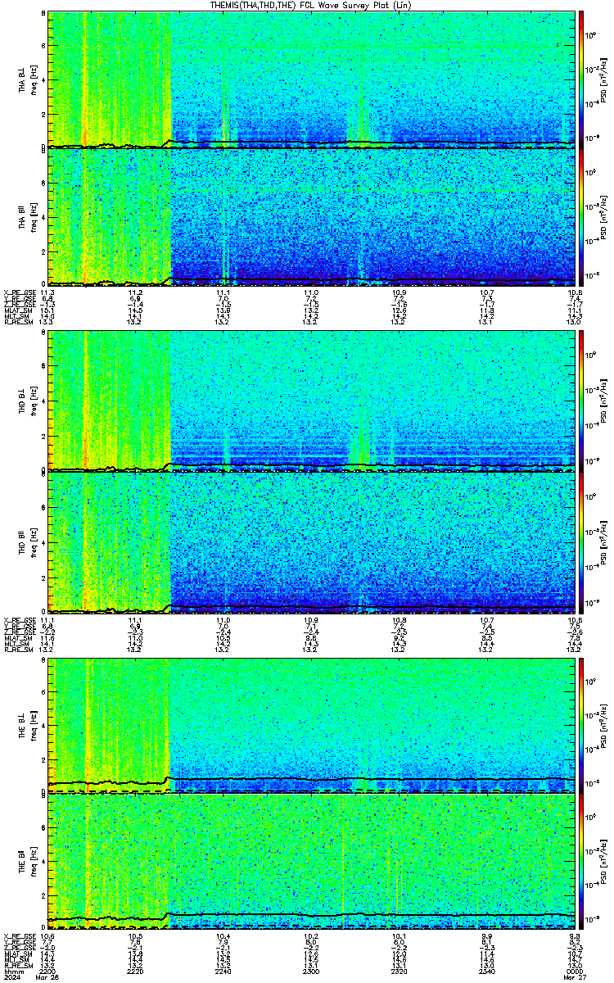Click the 2220 time tick label
The image size is (614, 983).
coord(135,972)
